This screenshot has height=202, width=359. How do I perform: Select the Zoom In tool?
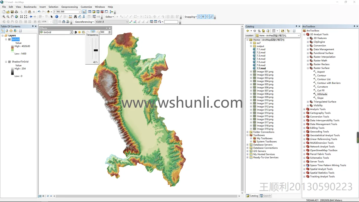[x=4, y=17]
